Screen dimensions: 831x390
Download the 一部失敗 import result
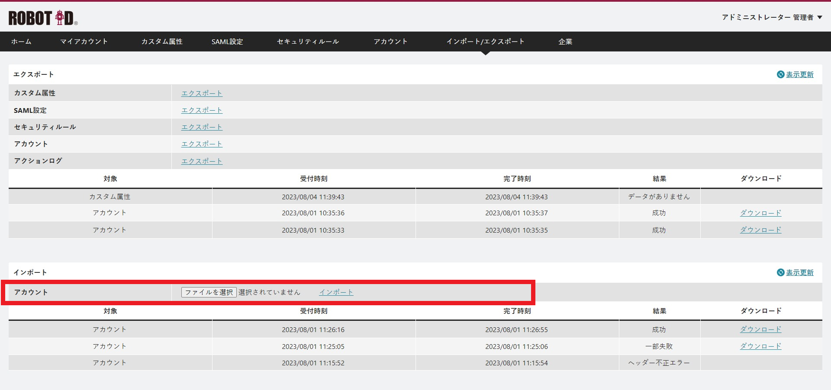tap(760, 346)
